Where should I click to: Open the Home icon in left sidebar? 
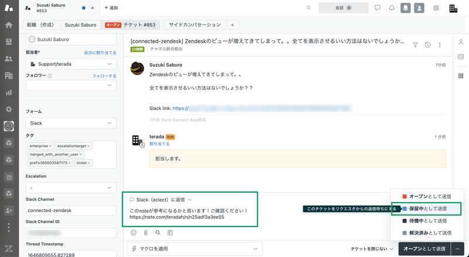coord(9,25)
